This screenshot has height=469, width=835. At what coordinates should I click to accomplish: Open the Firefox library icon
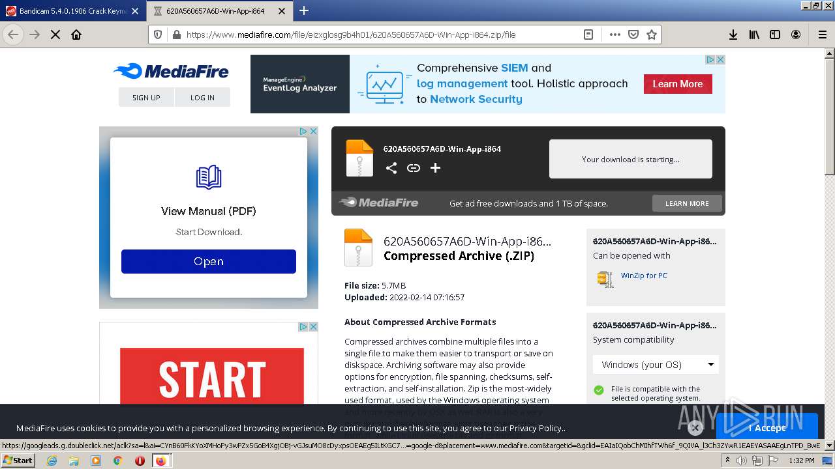point(754,35)
